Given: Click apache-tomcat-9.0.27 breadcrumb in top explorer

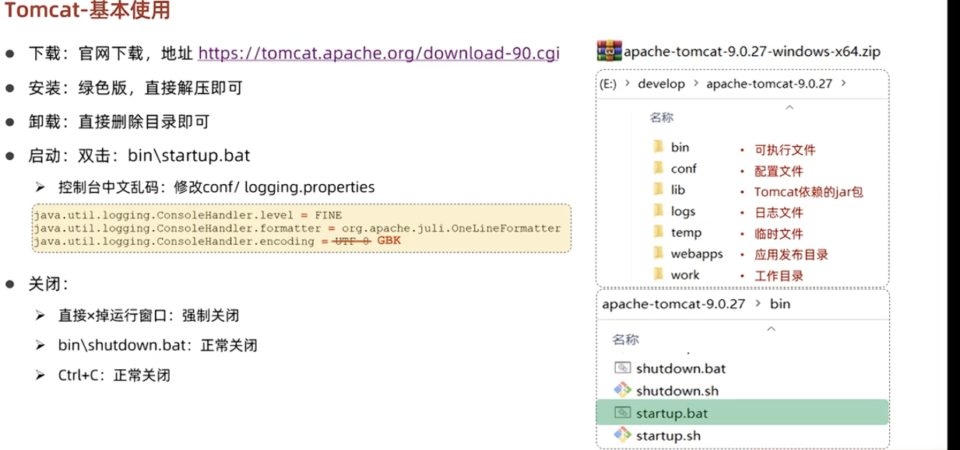Looking at the screenshot, I should click(770, 83).
